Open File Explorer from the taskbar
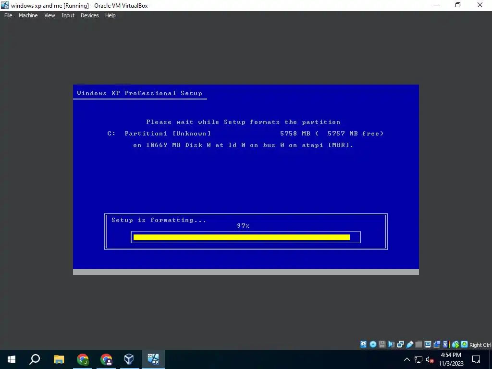This screenshot has height=369, width=492. 59,359
